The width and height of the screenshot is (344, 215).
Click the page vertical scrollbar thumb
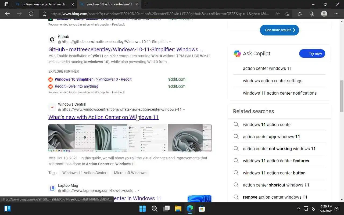point(342,96)
